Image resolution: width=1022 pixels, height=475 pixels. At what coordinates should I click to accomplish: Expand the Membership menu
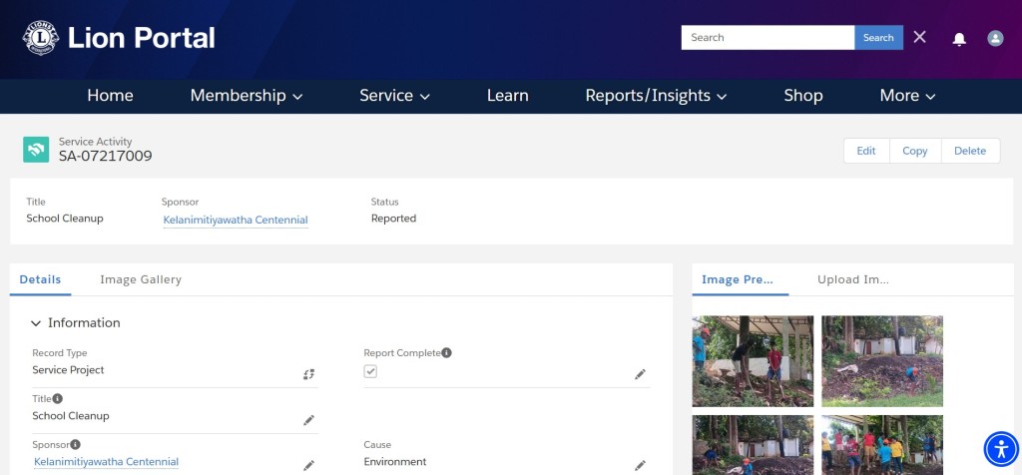click(247, 96)
